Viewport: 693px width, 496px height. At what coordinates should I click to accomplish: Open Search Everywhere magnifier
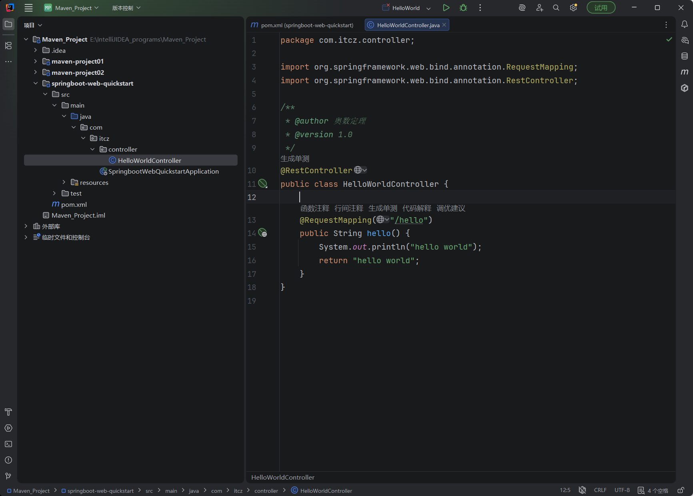[x=556, y=8]
